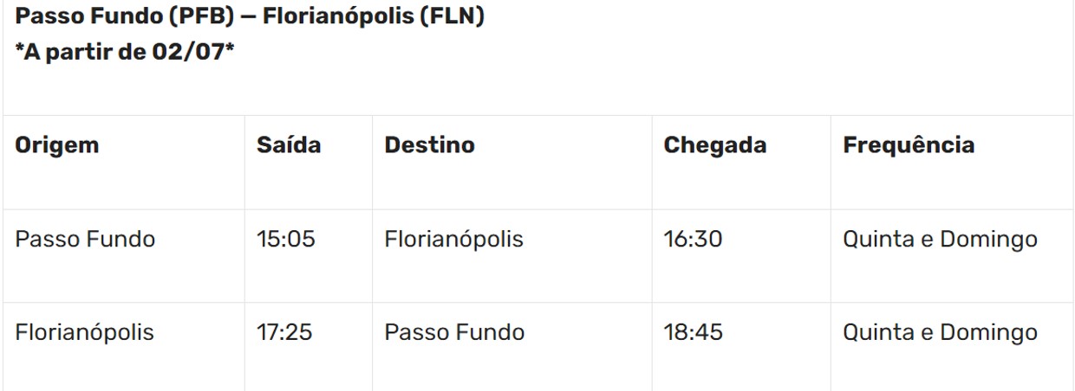Click Passo Fundo in the first row's origin cell
This screenshot has height=391, width=1075.
tap(85, 240)
